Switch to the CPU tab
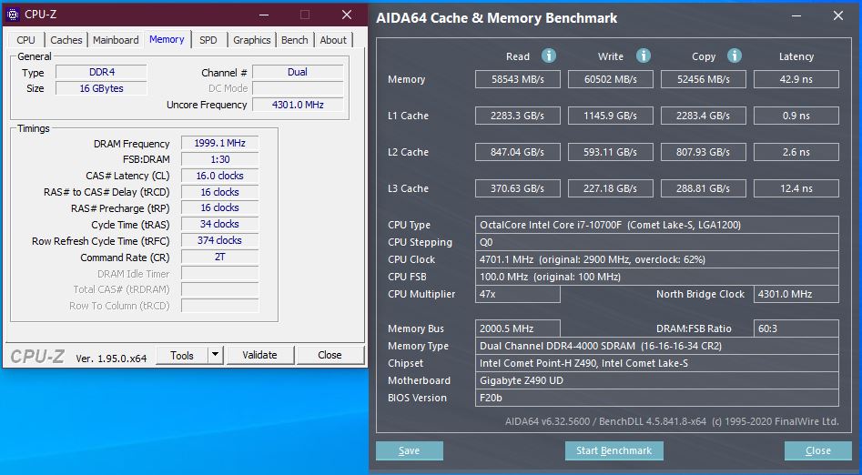862x475 pixels. pos(25,40)
